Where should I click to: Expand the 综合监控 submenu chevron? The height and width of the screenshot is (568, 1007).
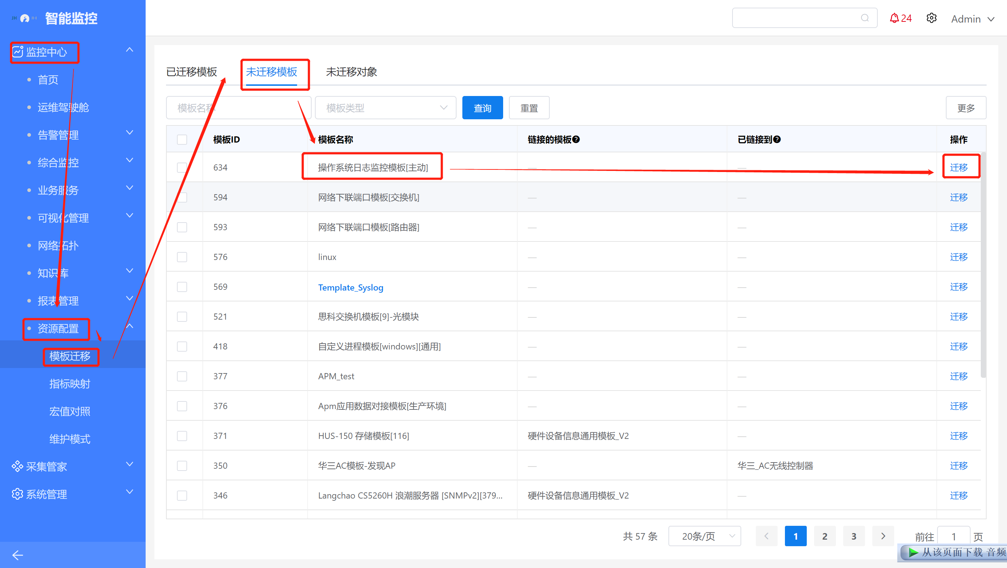(130, 160)
